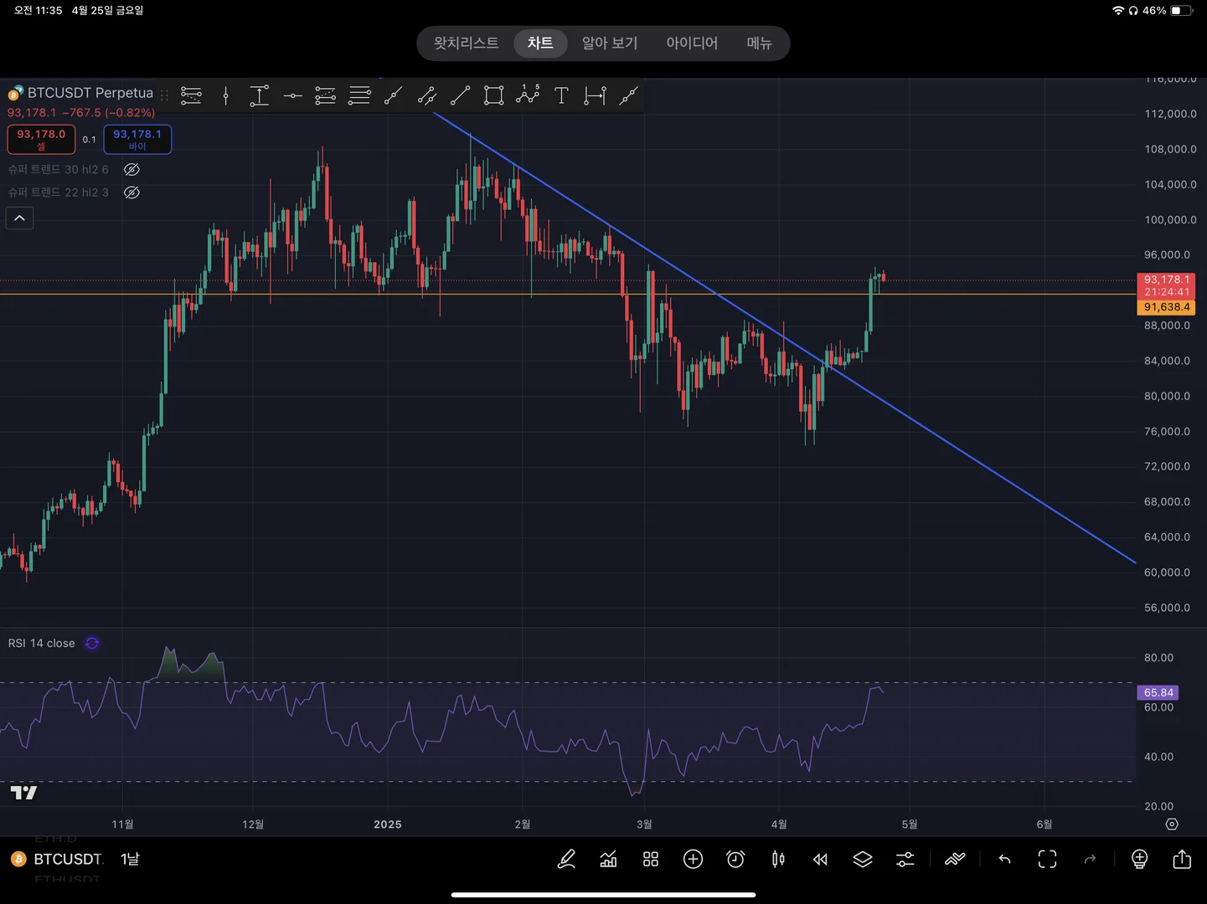The image size is (1207, 904).
Task: Select the Elliott wave 1-5 pattern tool
Action: pos(528,95)
